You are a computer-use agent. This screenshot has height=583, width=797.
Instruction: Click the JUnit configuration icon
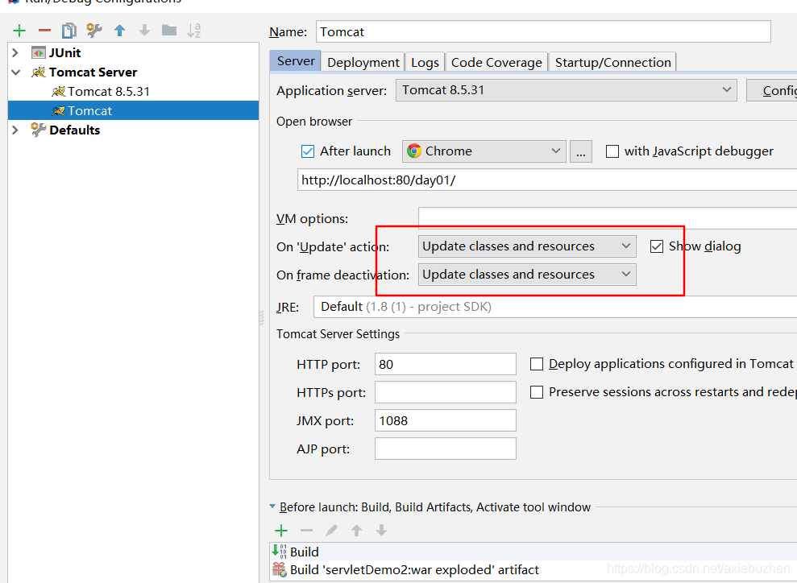[x=38, y=53]
